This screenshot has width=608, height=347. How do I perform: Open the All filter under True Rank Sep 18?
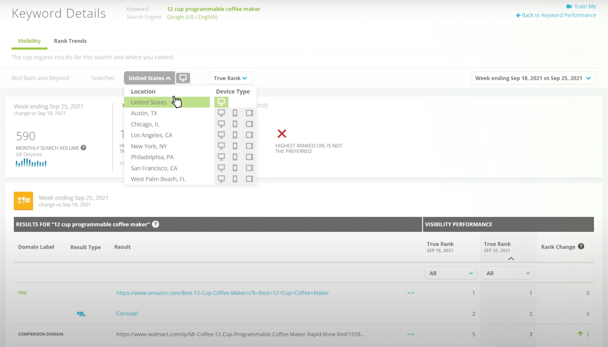tap(451, 273)
